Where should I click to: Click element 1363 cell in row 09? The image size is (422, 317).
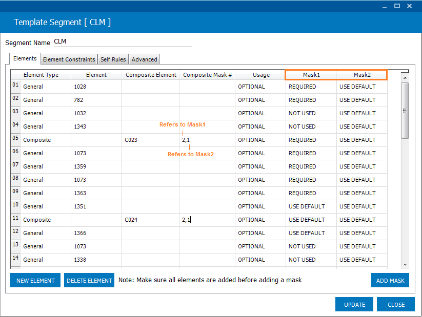96,193
